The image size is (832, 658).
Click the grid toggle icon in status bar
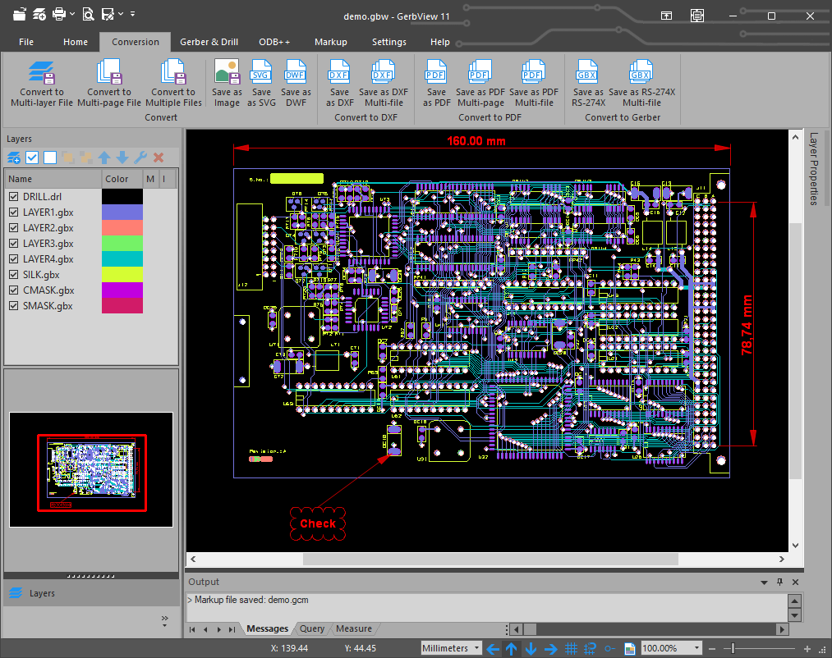click(x=572, y=648)
